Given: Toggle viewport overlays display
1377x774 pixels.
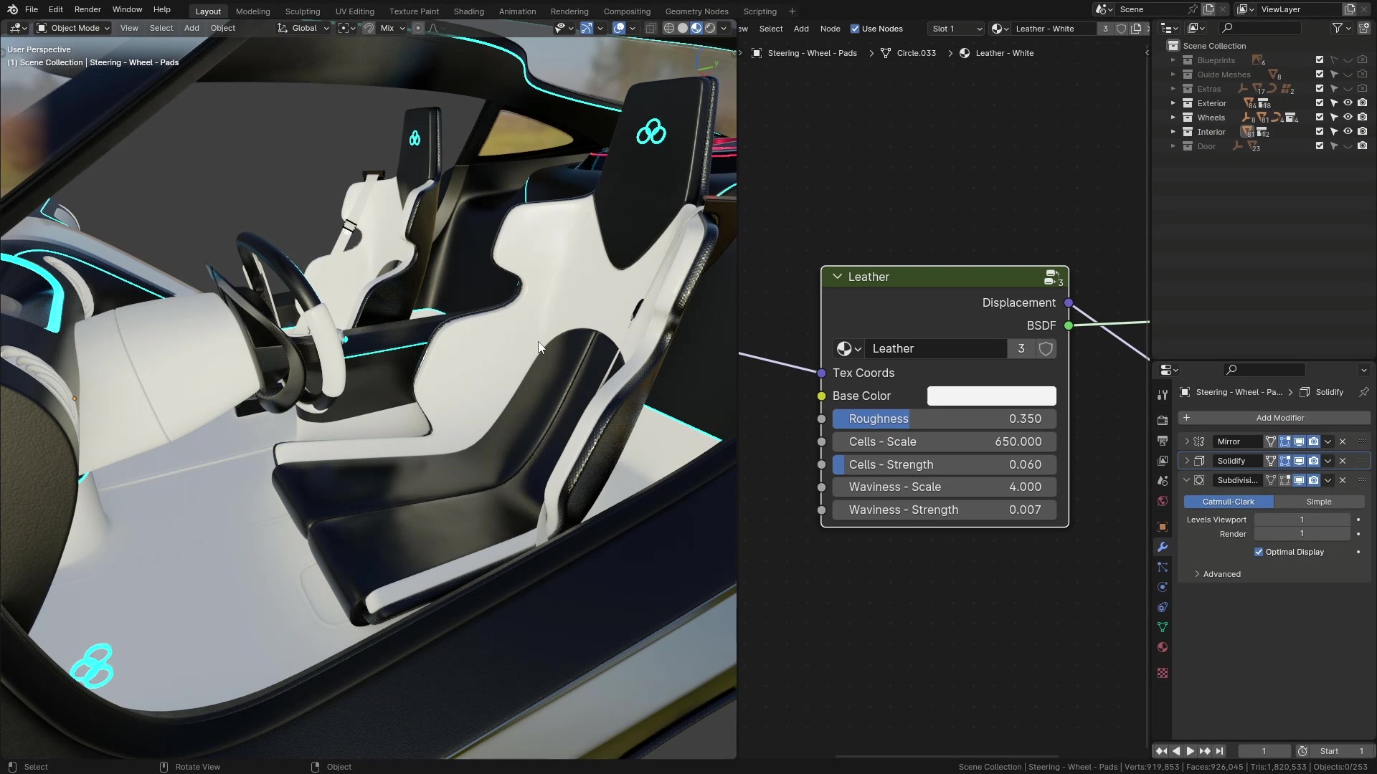Looking at the screenshot, I should 618,28.
